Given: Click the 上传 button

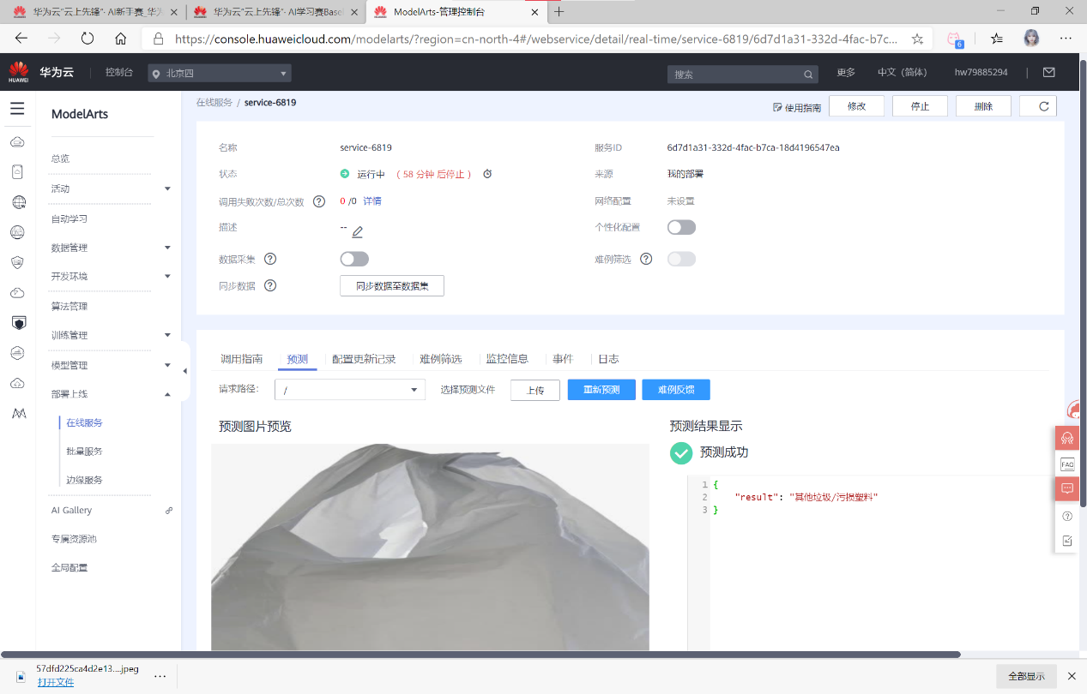Looking at the screenshot, I should tap(535, 390).
